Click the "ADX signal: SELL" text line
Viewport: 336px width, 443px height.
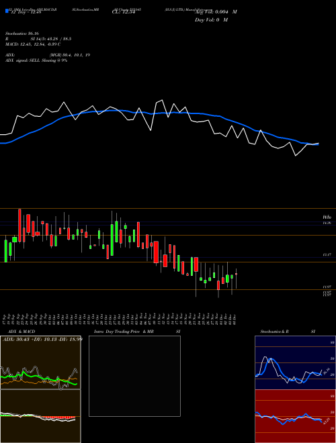pyautogui.click(x=36, y=60)
